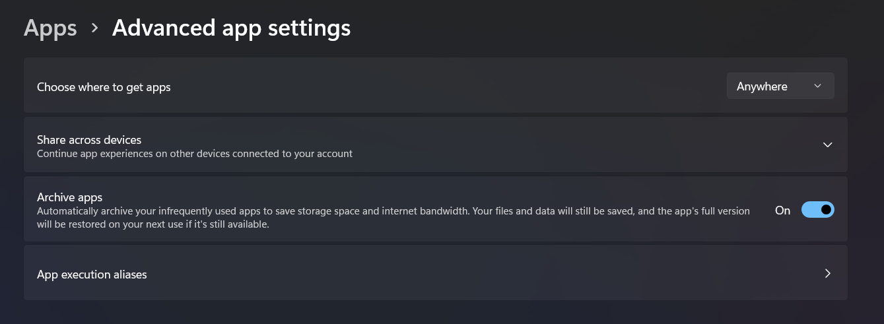Viewport: 884px width, 324px height.
Task: Click the Archive apps heading
Action: pos(69,197)
